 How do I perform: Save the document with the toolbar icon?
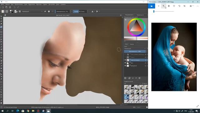pos(10,8)
